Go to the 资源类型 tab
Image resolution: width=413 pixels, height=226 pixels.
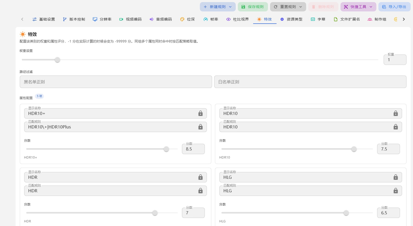pos(291,19)
